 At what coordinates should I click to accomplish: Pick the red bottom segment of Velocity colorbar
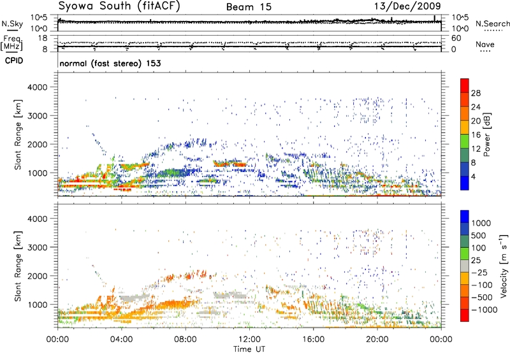tap(465, 315)
